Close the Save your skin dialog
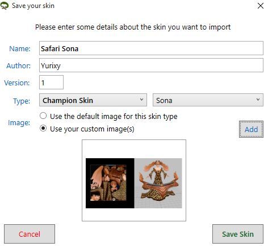Image resolution: width=268 pixels, height=247 pixels. [261, 6]
